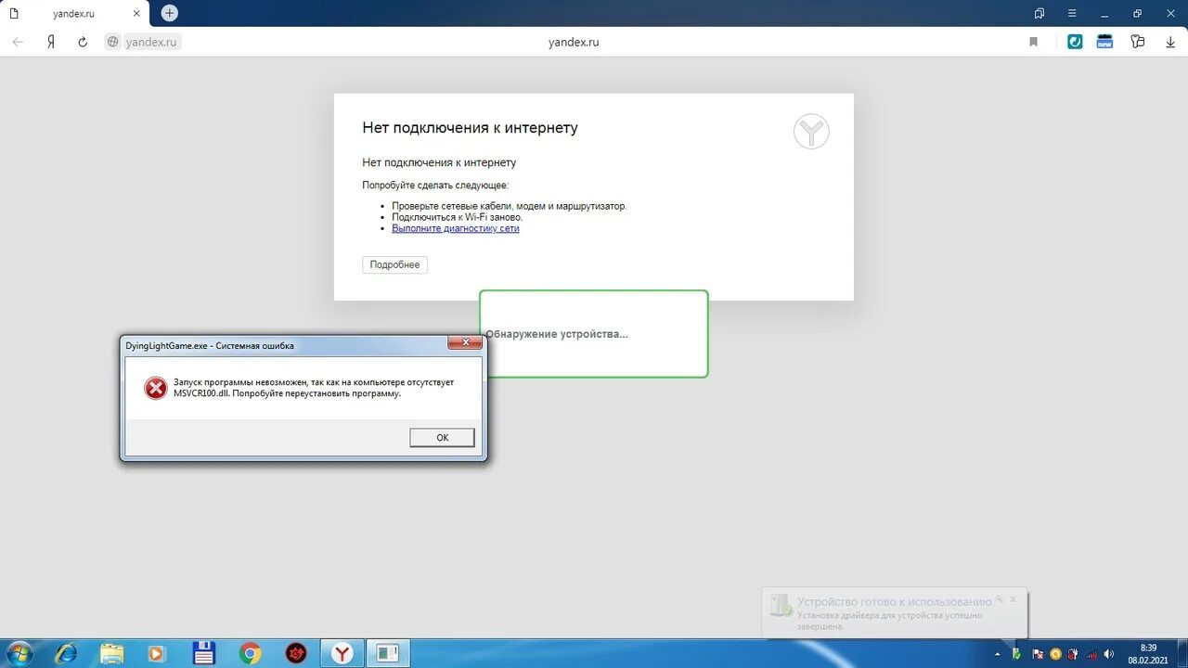Launch Internet Explorer from taskbar
This screenshot has width=1188, height=668.
click(66, 653)
